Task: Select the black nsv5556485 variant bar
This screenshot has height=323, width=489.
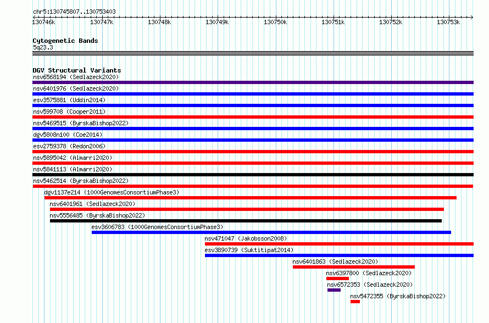Action: [x=246, y=221]
